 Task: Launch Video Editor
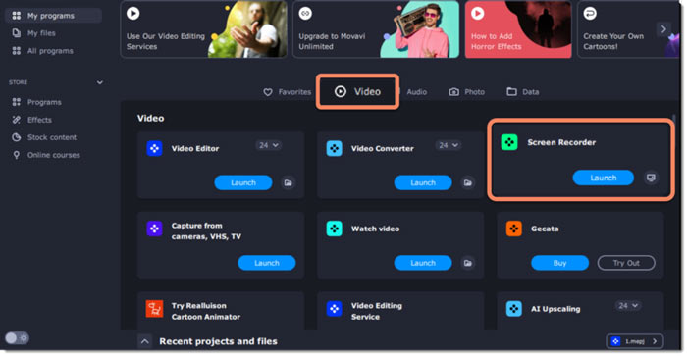[x=243, y=182]
